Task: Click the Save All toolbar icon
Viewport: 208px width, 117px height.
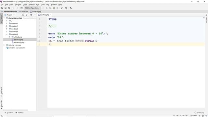Action: [6, 8]
